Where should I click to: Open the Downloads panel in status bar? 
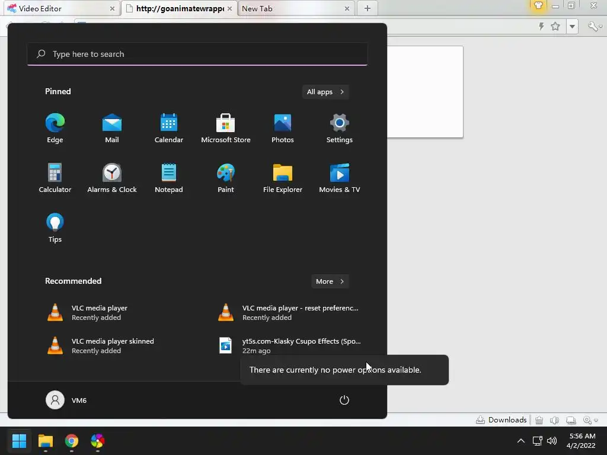(501, 420)
